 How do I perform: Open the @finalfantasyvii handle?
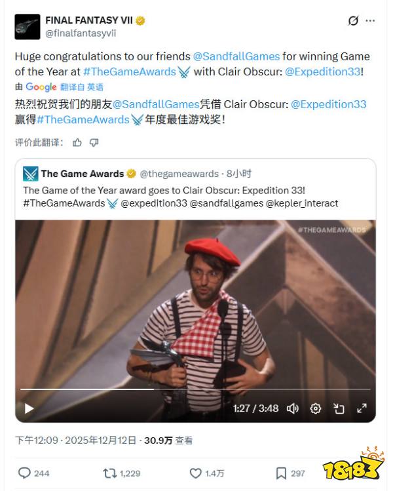point(81,33)
